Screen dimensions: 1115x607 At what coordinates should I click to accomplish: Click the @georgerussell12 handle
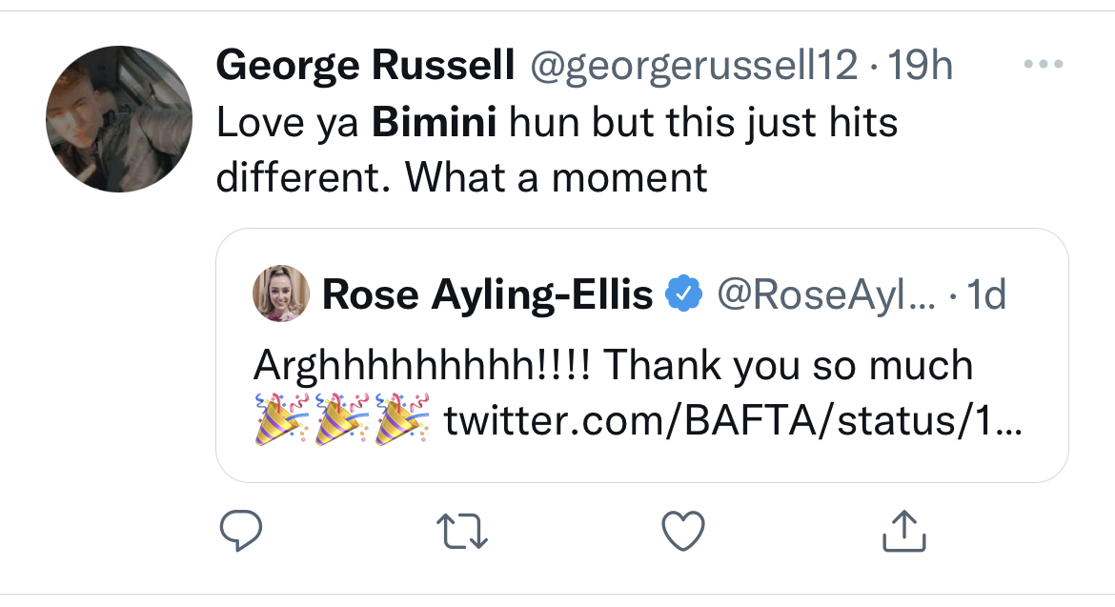[x=693, y=66]
